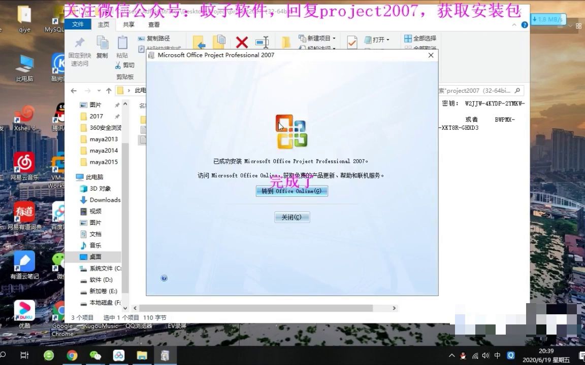This screenshot has height=365, width=585.
Task: Click the red X delete icon
Action: point(241,43)
